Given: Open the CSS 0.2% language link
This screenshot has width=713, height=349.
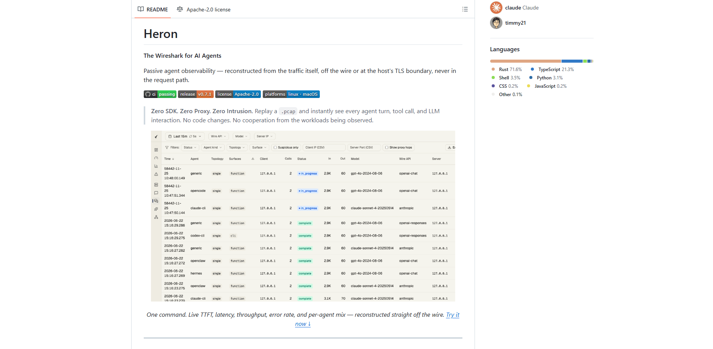Looking at the screenshot, I should click(x=505, y=86).
